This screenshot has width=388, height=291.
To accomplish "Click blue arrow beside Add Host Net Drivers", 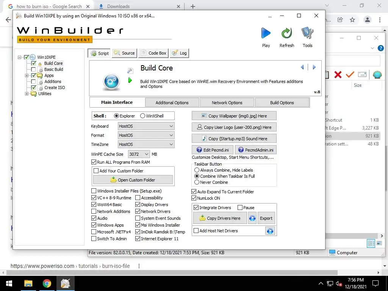I will (270, 231).
